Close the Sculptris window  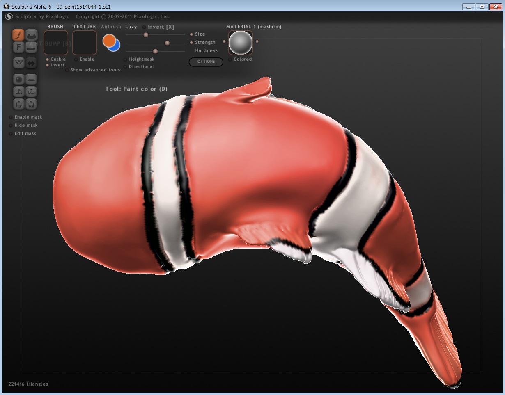pyautogui.click(x=495, y=7)
